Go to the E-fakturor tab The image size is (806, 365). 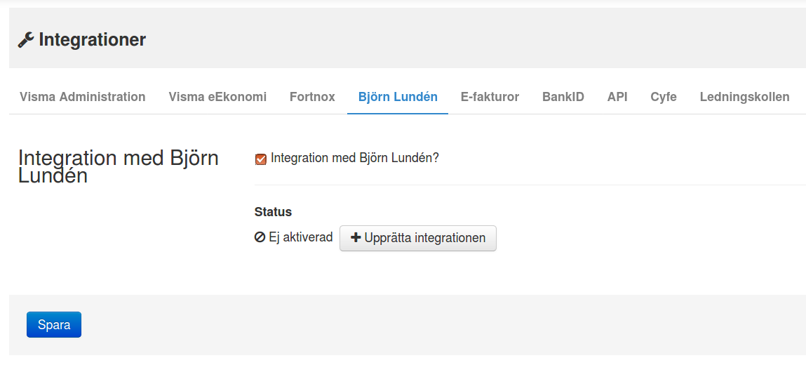(490, 97)
